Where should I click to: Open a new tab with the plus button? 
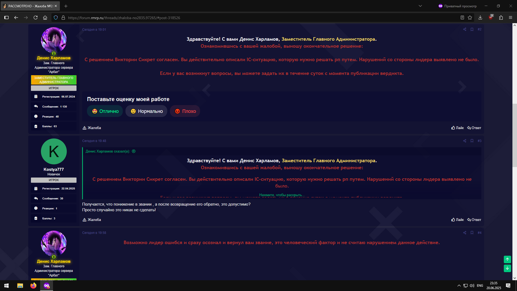pos(65,6)
